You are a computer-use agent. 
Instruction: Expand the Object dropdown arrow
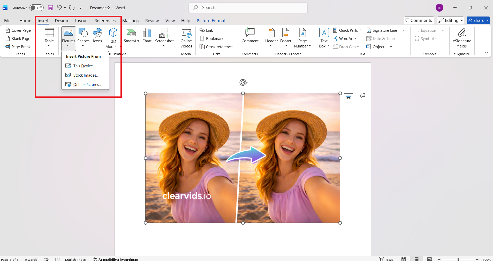[391, 47]
